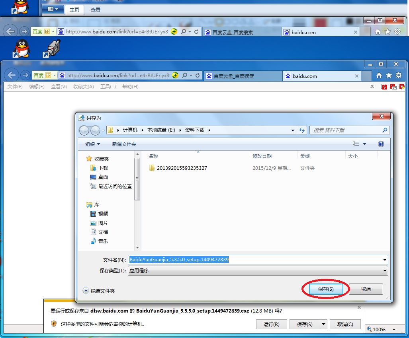Click settings gear in front IE window
Screen dimensions: 409x338
[x=399, y=76]
